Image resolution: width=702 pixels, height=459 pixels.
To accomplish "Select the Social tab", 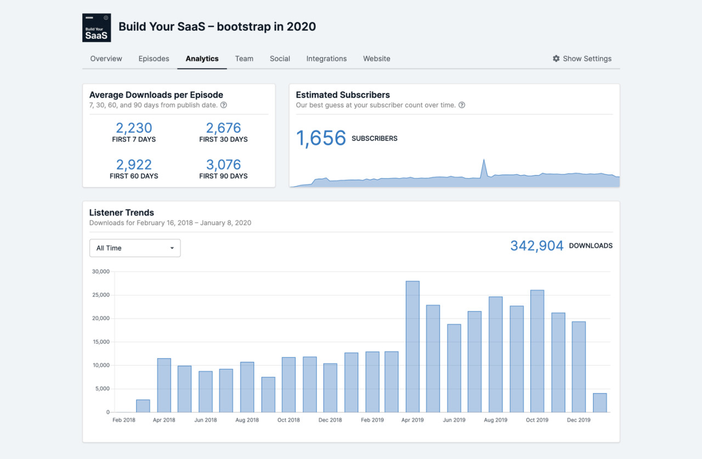I will [280, 59].
